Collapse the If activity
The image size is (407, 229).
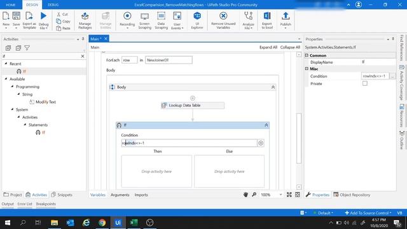(266, 125)
